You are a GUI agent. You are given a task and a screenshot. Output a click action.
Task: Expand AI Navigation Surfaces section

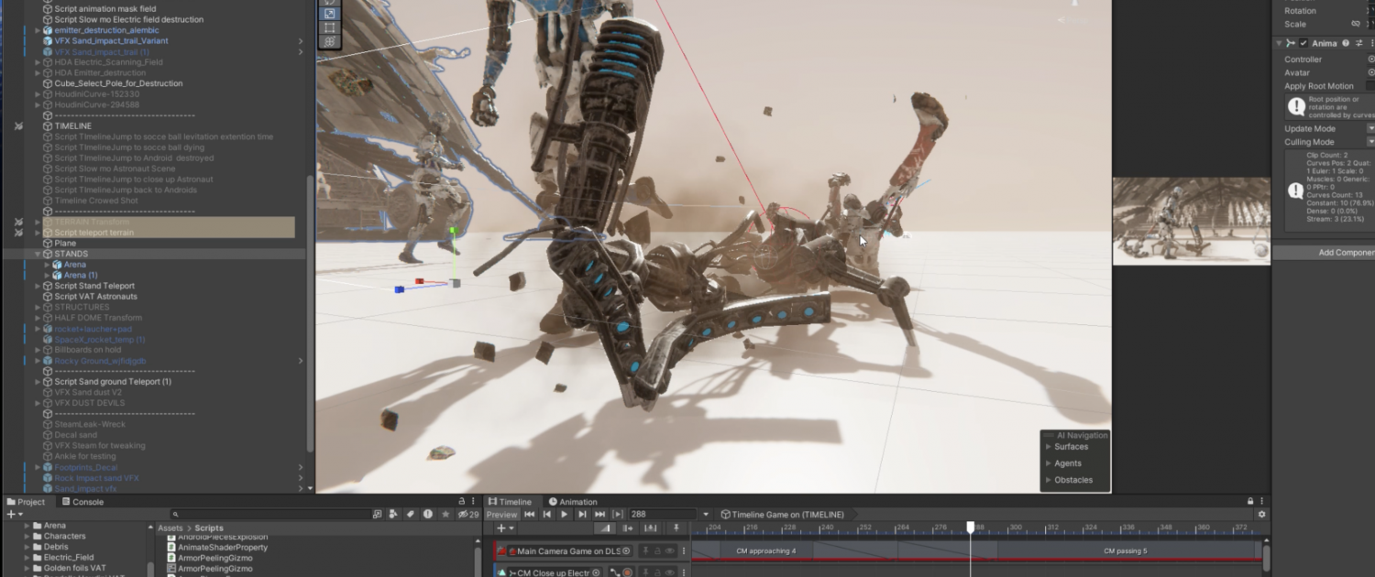tap(1049, 447)
